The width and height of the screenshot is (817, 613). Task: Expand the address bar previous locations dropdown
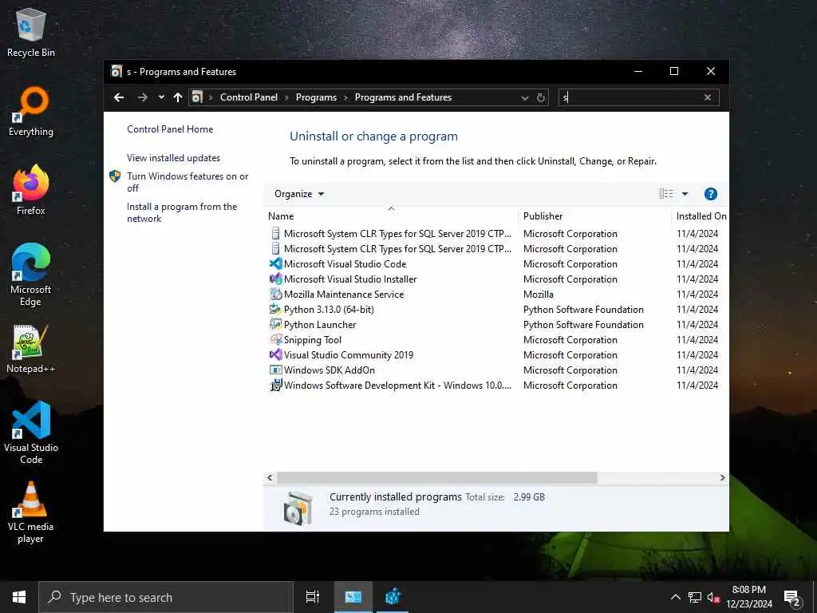(525, 97)
